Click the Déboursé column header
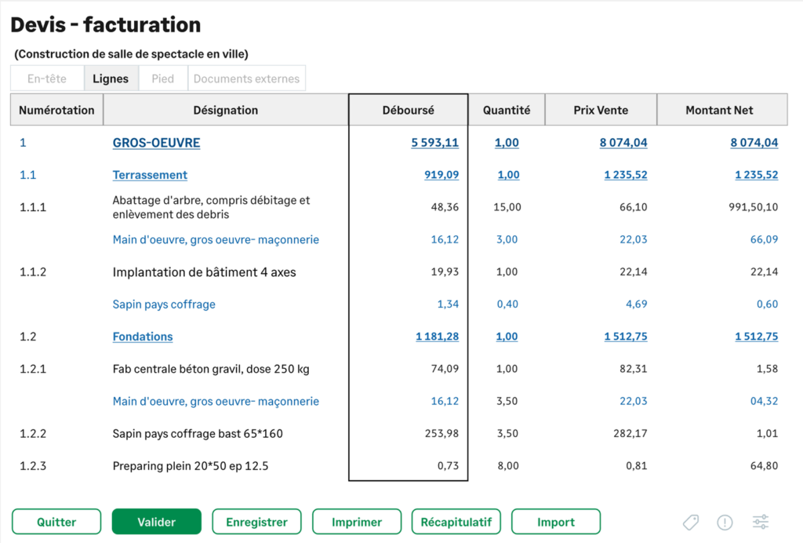This screenshot has height=543, width=803. 408,110
